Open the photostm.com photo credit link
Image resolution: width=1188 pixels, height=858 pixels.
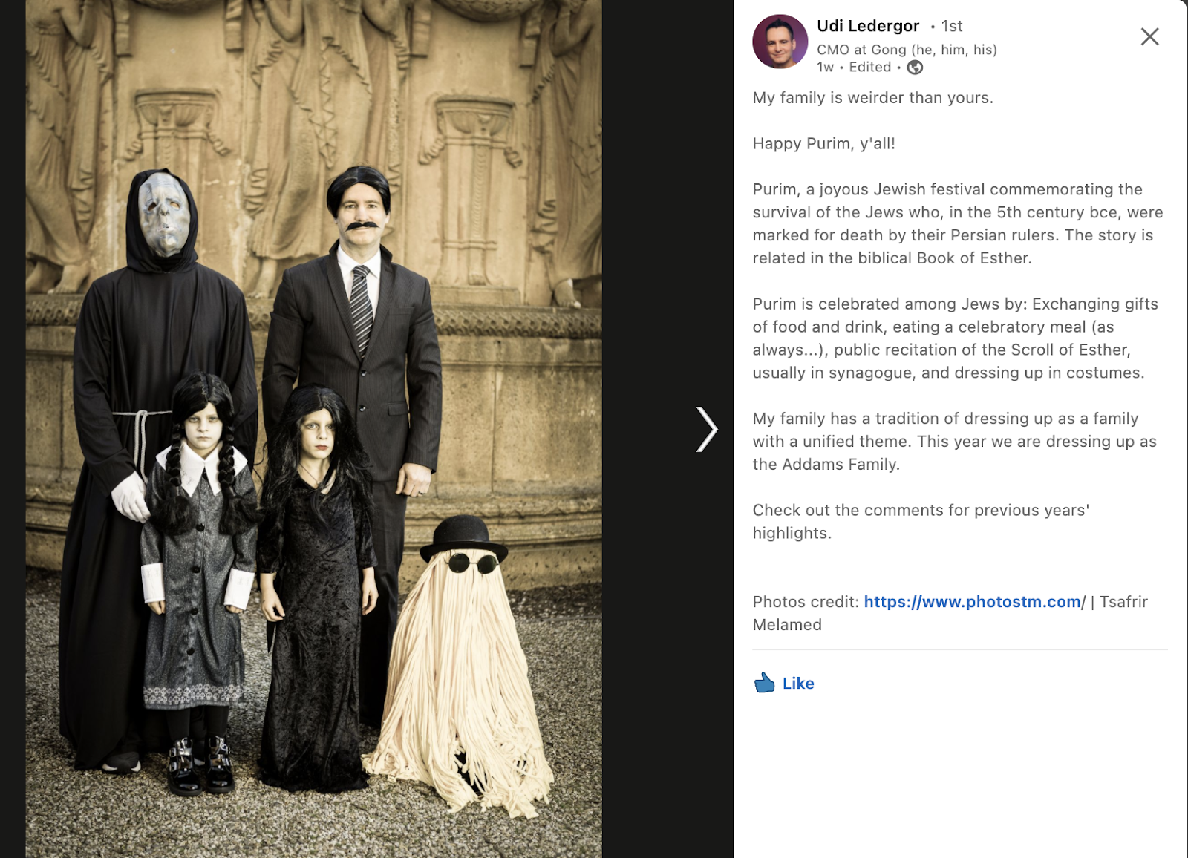point(974,602)
